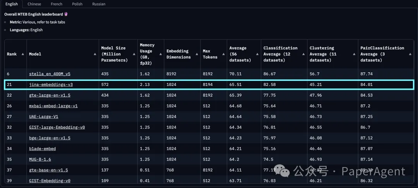The height and width of the screenshot is (188, 418).
Task: Select max tokens value 8194
Action: tap(214, 85)
